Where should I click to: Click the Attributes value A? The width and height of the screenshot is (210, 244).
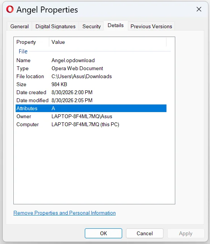click(x=53, y=108)
